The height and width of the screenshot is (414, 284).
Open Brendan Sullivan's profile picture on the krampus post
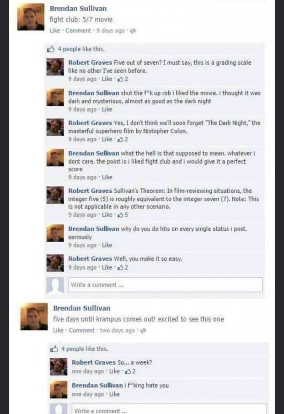click(x=34, y=317)
